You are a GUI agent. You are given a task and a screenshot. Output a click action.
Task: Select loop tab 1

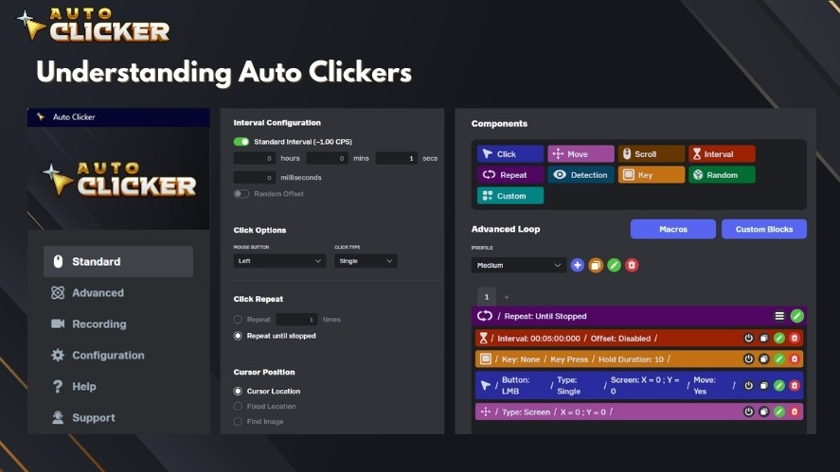[x=487, y=296]
